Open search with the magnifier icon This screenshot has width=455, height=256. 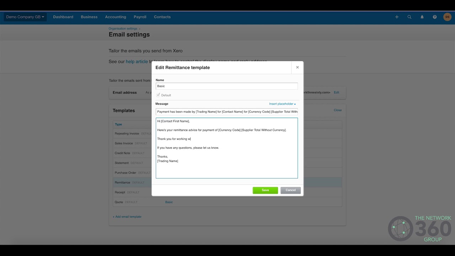(x=409, y=17)
